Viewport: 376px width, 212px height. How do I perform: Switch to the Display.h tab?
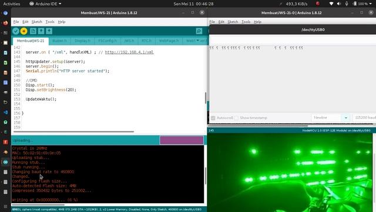pos(82,41)
